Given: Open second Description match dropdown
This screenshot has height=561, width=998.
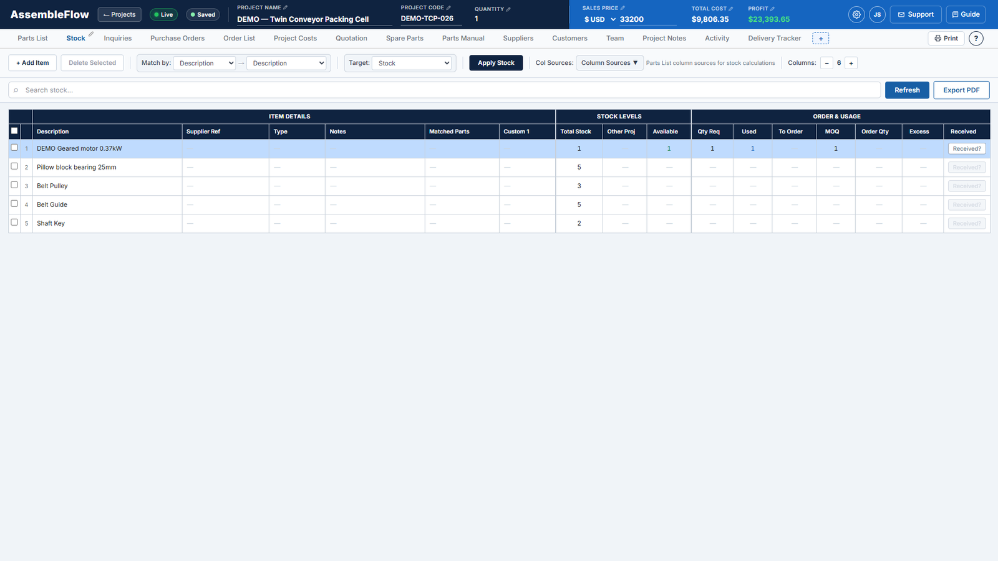Looking at the screenshot, I should 286,63.
